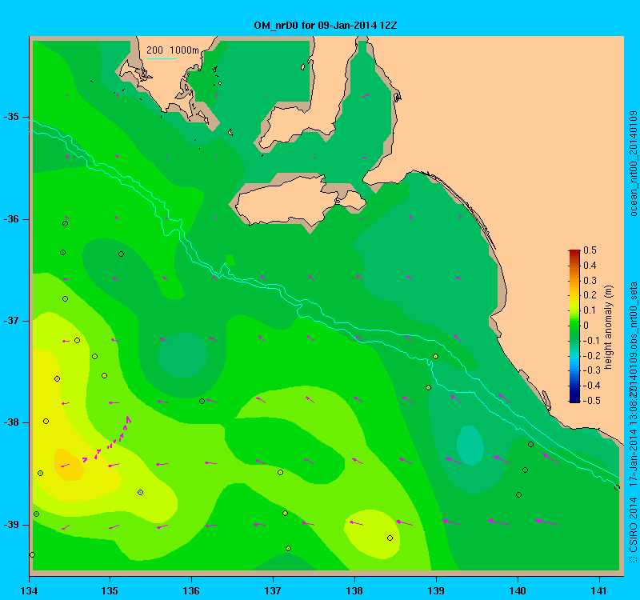Click the 141 longitude axis label

tap(599, 590)
